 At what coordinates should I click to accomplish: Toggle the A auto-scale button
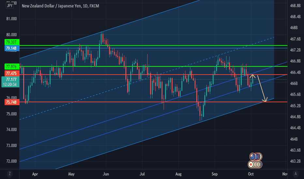click(296, 174)
